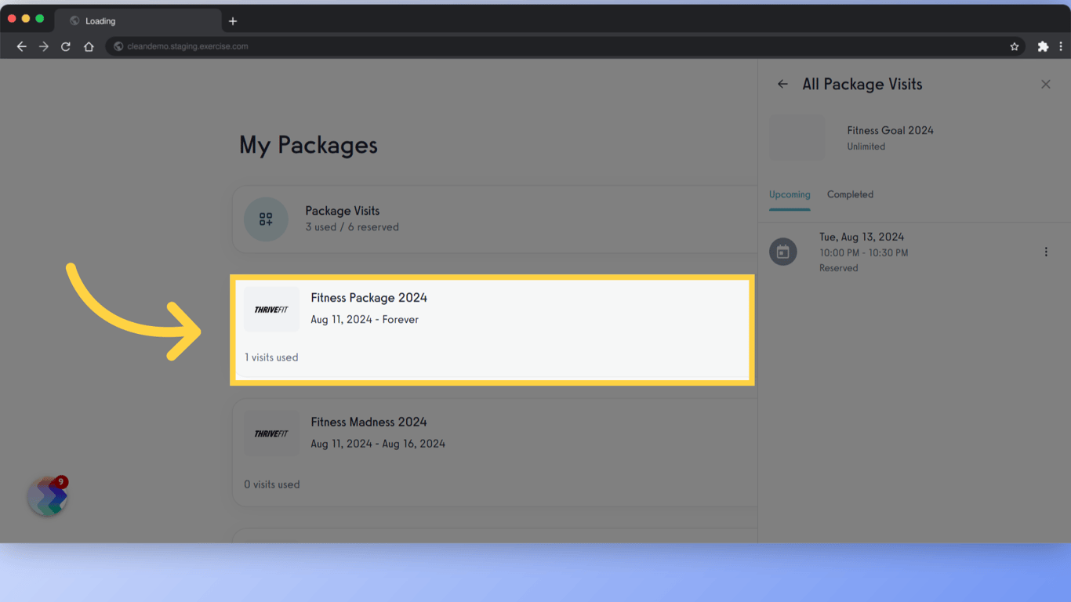The width and height of the screenshot is (1071, 602).
Task: Open the Fitness Goal 2024 thumbnail image
Action: (x=797, y=138)
